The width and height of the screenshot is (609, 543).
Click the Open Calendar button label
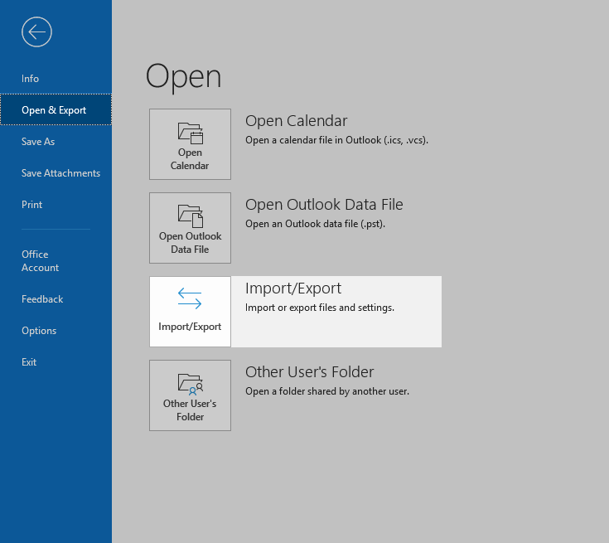tap(190, 159)
